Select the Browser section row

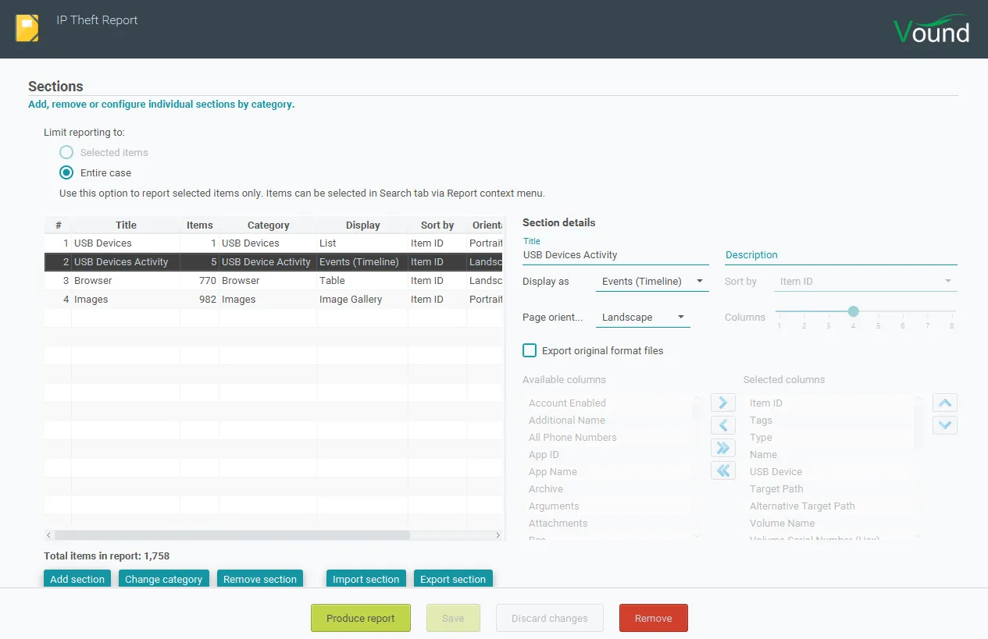(x=273, y=281)
